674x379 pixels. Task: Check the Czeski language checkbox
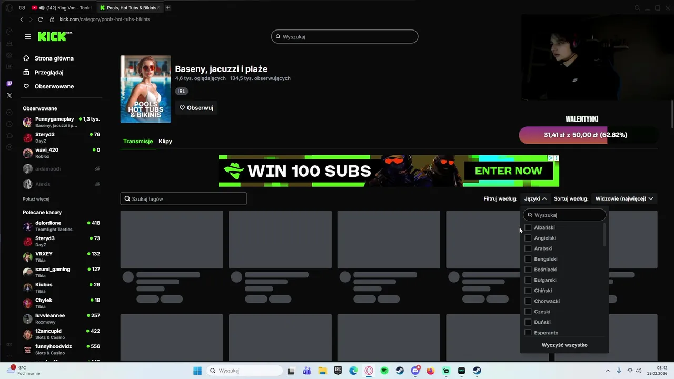[528, 312]
